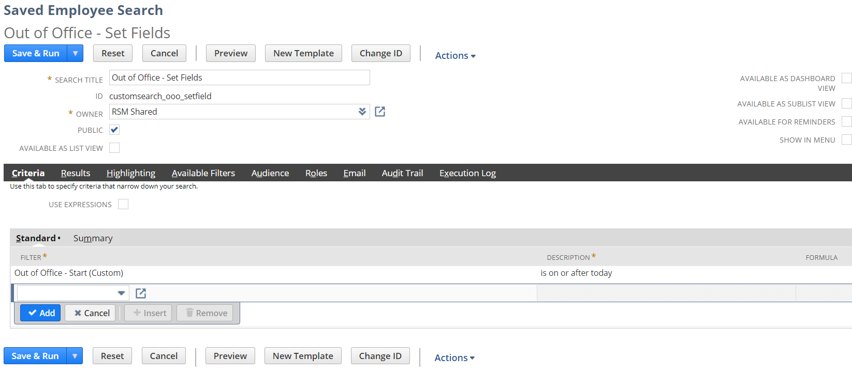
Task: Expand bottom Save & Run arrow menu
Action: point(75,356)
